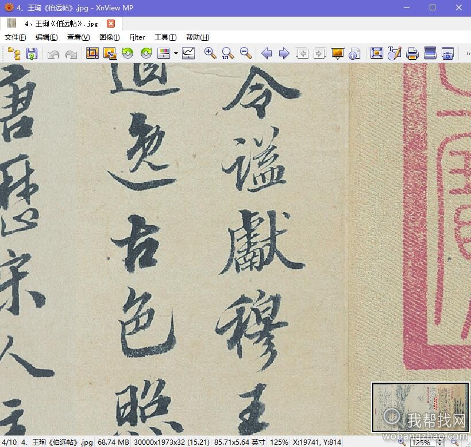Click the 30000x1973x32 dimensions text

[x=172, y=442]
